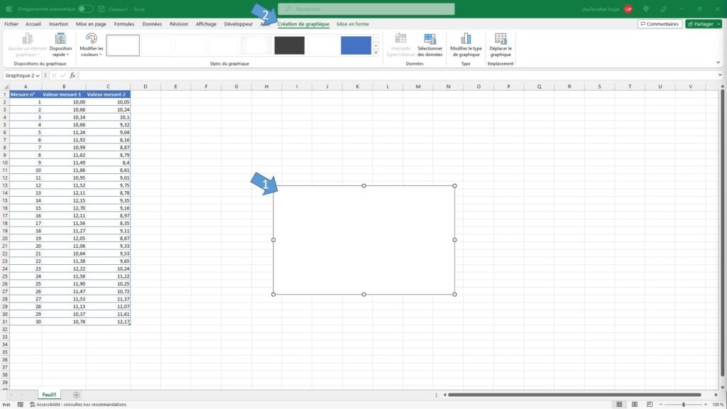The width and height of the screenshot is (727, 409).
Task: Open the Fichier menu
Action: click(11, 23)
